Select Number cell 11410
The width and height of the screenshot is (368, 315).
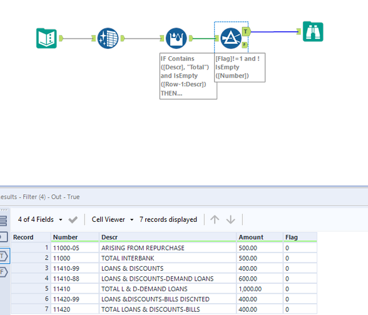click(75, 289)
